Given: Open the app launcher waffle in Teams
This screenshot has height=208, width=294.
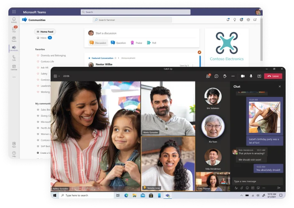Looking at the screenshot, I should click(14, 12).
